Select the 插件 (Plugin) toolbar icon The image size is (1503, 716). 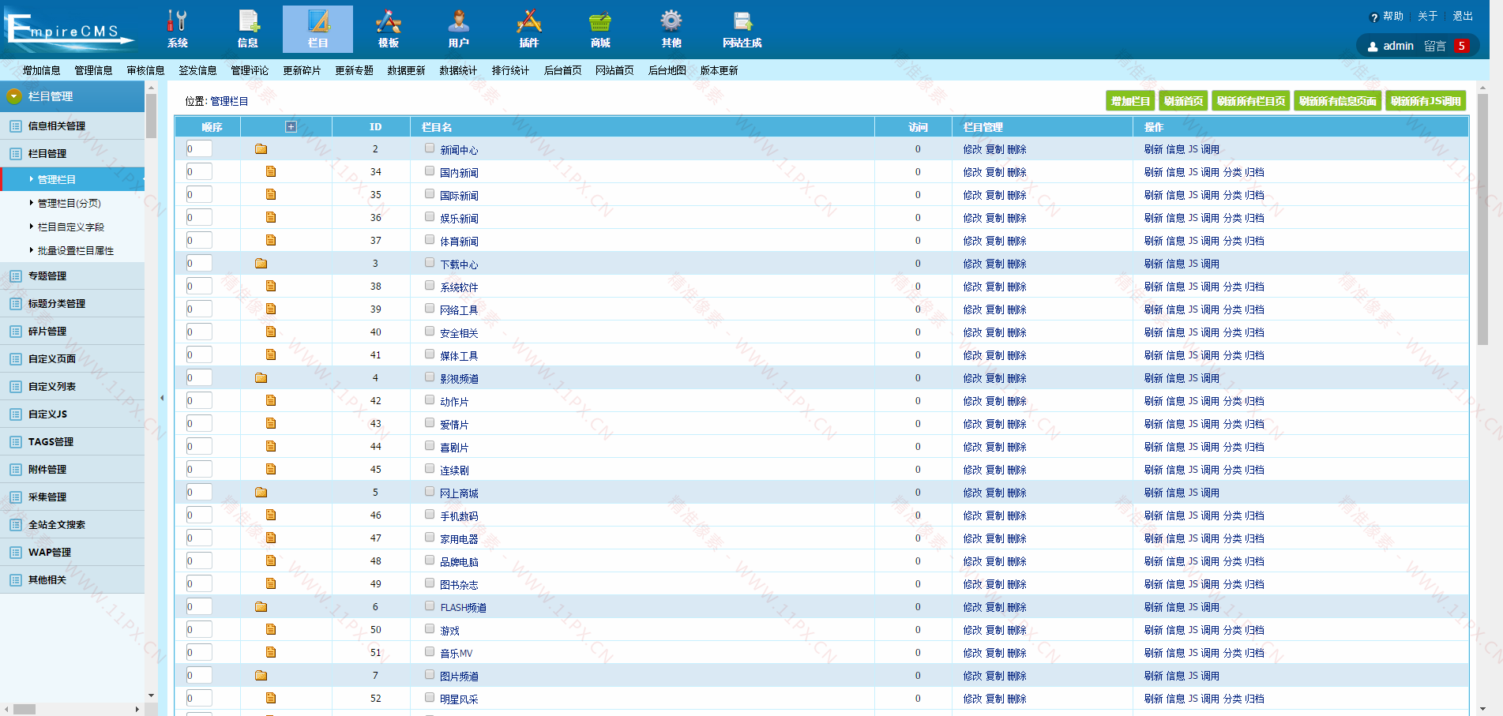pyautogui.click(x=528, y=28)
